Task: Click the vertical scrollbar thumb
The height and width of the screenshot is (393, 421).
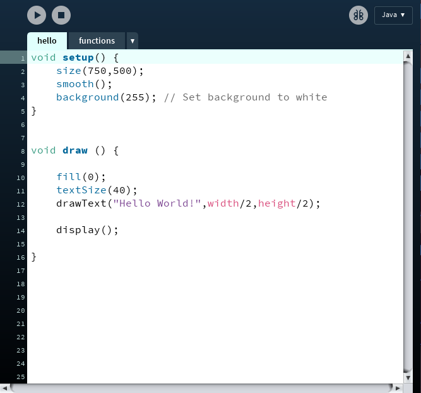Action: [x=408, y=217]
